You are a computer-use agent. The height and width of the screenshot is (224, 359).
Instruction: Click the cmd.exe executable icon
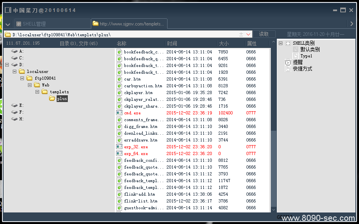(x=119, y=113)
